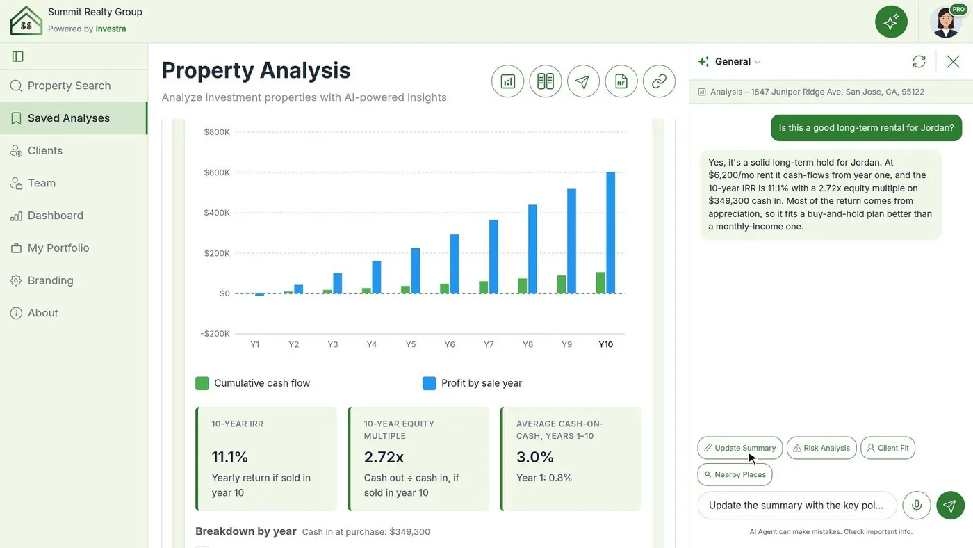The height and width of the screenshot is (548, 973).
Task: Click the Team icon in sidebar
Action: [x=16, y=183]
